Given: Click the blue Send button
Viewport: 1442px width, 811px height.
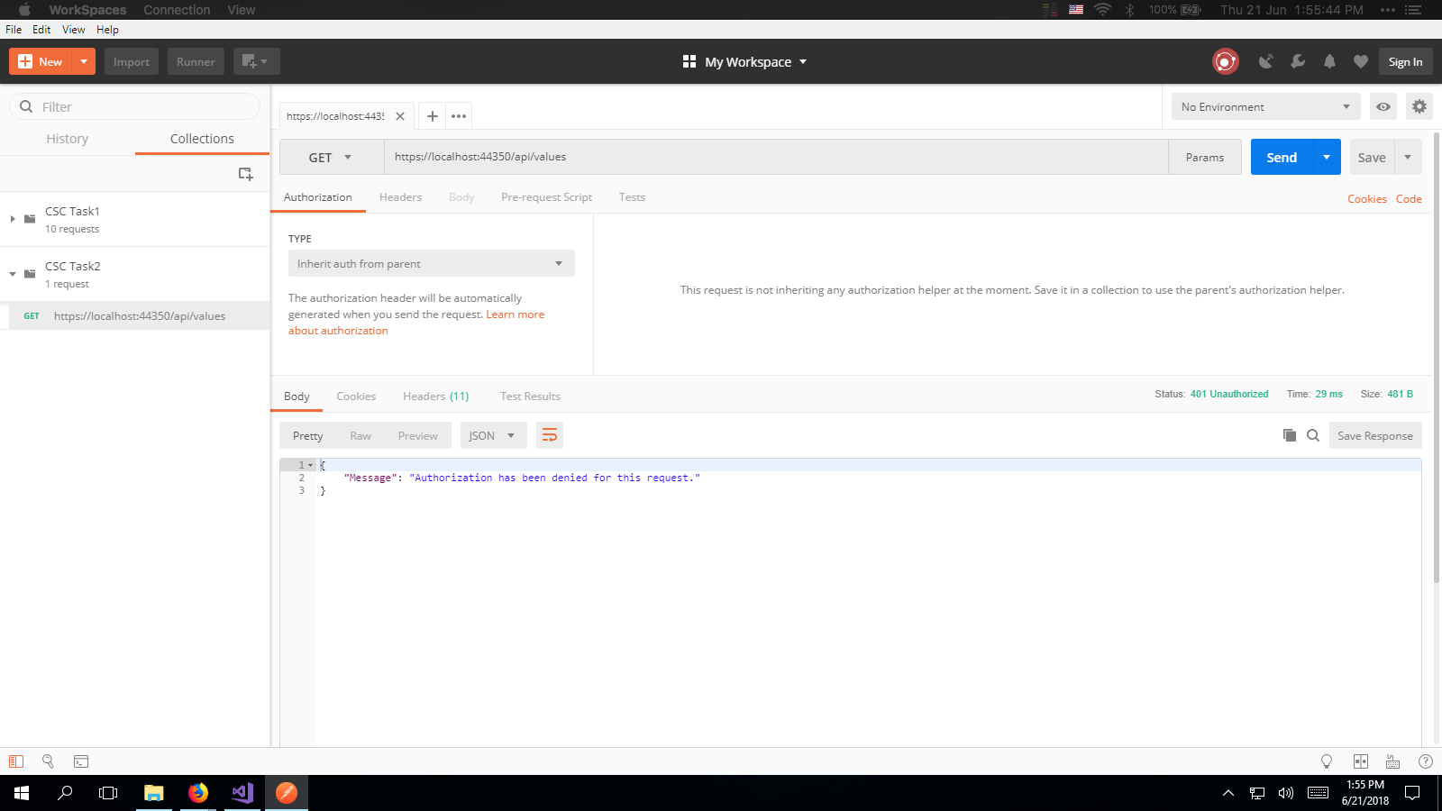Looking at the screenshot, I should click(x=1281, y=157).
